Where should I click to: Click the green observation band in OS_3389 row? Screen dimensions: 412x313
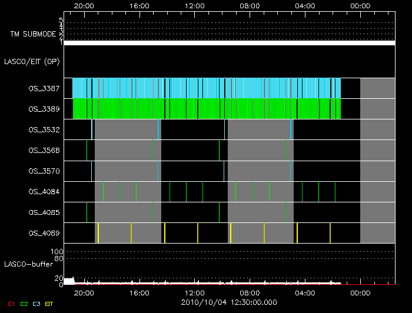[x=206, y=109]
